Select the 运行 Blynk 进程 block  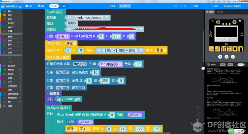69,99
